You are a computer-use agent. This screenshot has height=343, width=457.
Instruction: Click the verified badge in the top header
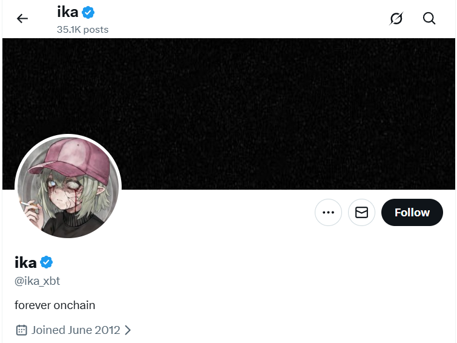coord(88,12)
